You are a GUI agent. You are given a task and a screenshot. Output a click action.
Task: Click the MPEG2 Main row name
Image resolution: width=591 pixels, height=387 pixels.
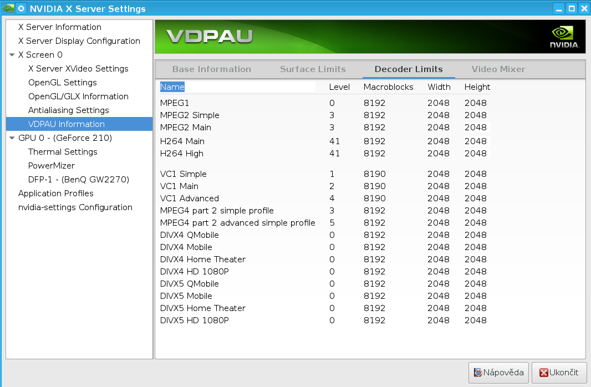click(x=185, y=128)
